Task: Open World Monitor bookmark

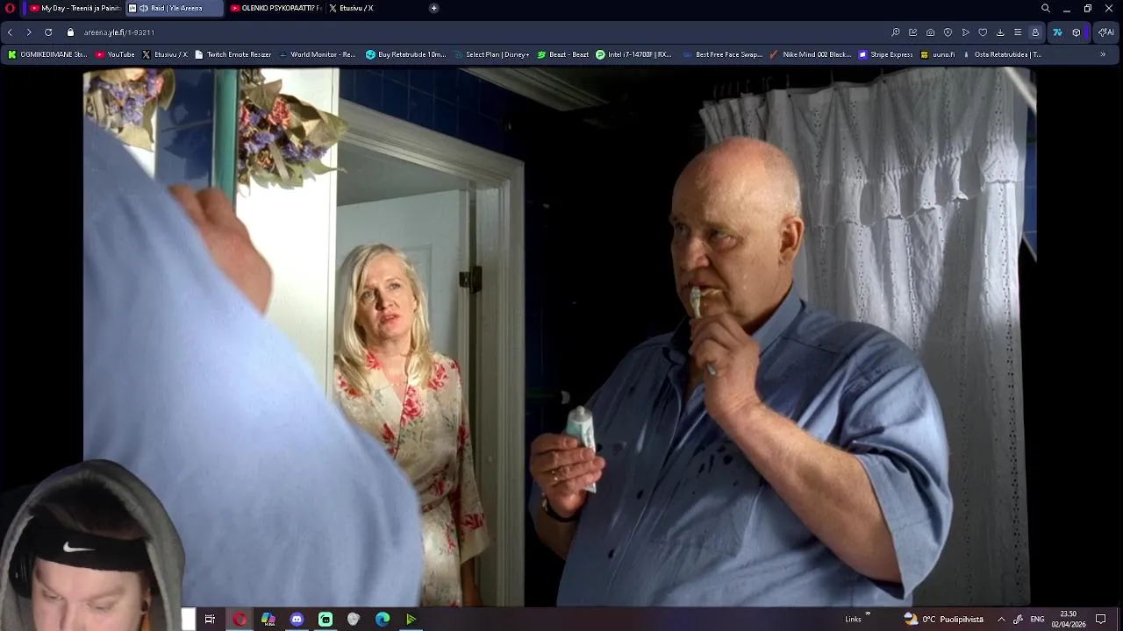Action: coord(318,54)
